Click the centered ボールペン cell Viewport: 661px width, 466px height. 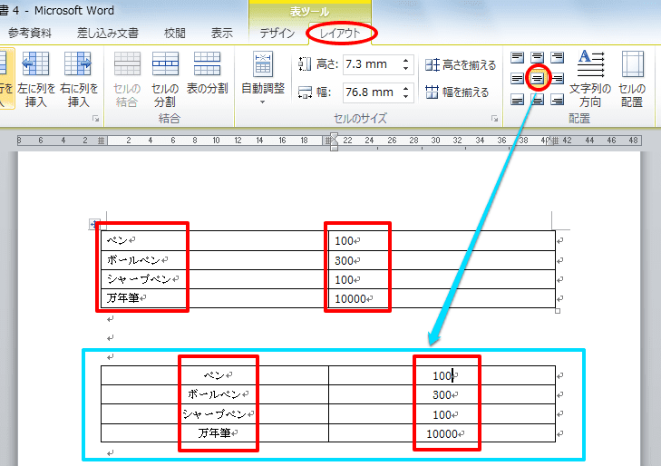(x=215, y=394)
